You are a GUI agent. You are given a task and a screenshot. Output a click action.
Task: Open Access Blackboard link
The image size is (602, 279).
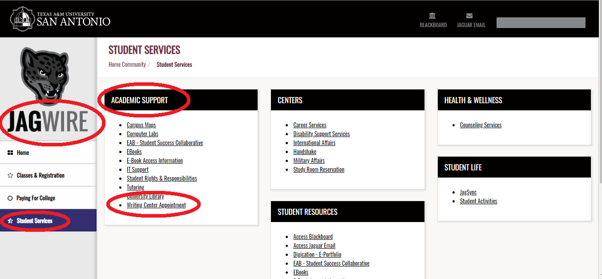pyautogui.click(x=313, y=237)
